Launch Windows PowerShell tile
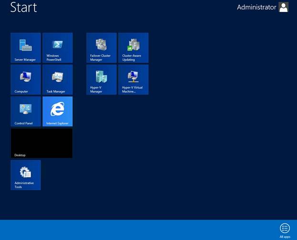The height and width of the screenshot is (240, 297). tap(58, 48)
